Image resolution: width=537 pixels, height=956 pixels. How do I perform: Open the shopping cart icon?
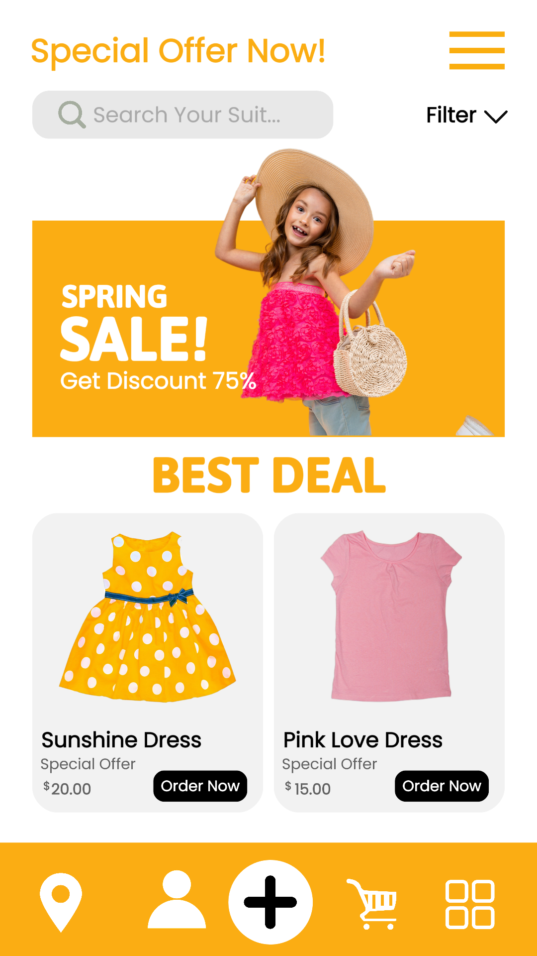tap(372, 904)
